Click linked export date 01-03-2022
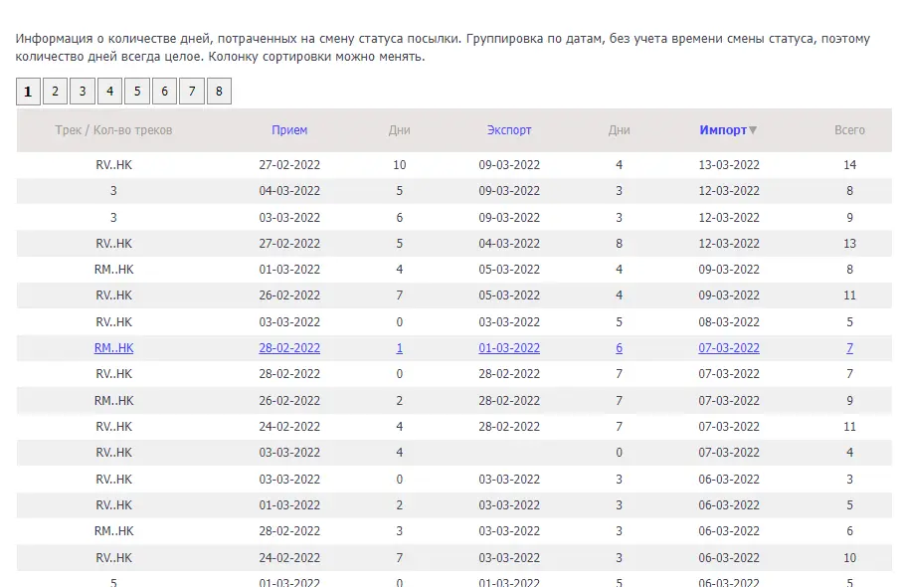 click(x=509, y=348)
